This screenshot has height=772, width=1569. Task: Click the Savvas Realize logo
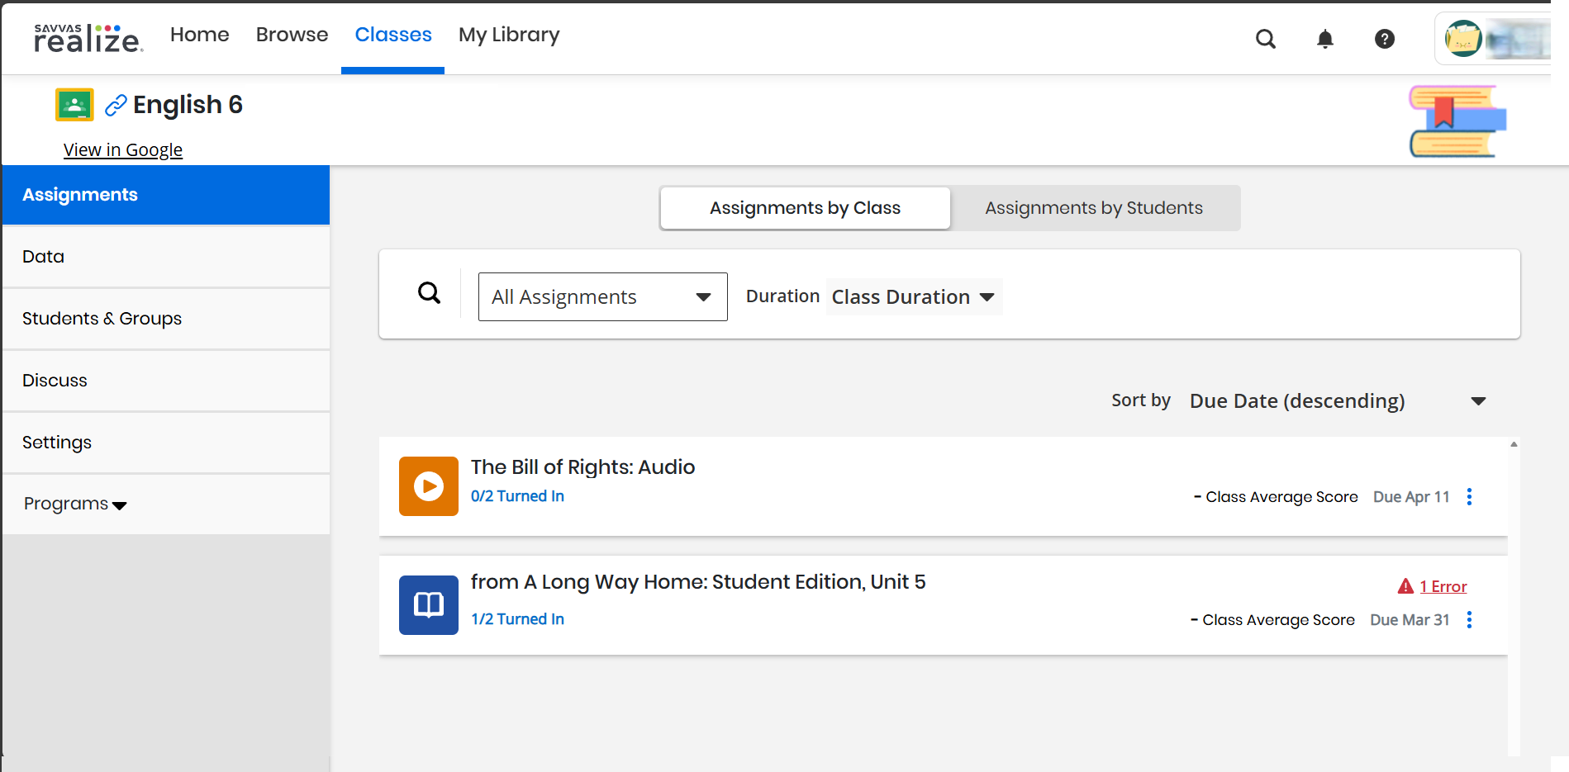[88, 38]
